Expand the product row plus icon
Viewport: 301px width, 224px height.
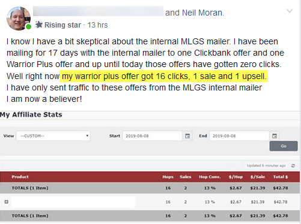pyautogui.click(x=7, y=202)
